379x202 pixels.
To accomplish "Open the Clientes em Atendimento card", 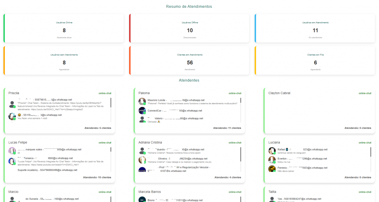I will click(x=189, y=61).
